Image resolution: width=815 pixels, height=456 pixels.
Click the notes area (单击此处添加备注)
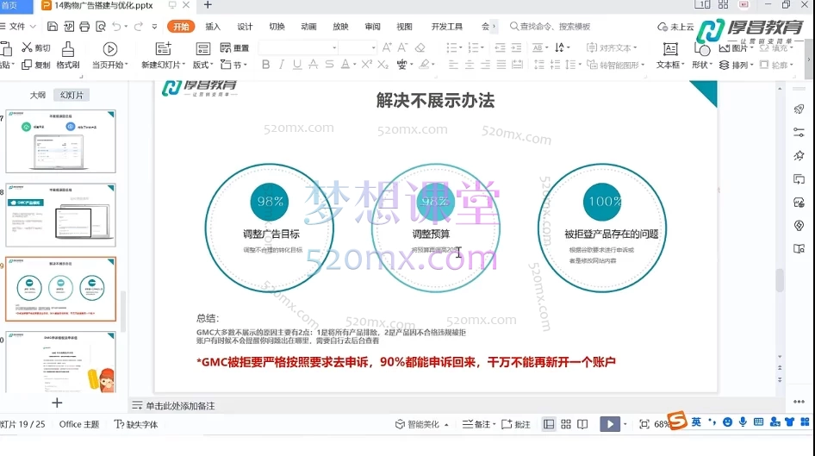[x=180, y=405]
